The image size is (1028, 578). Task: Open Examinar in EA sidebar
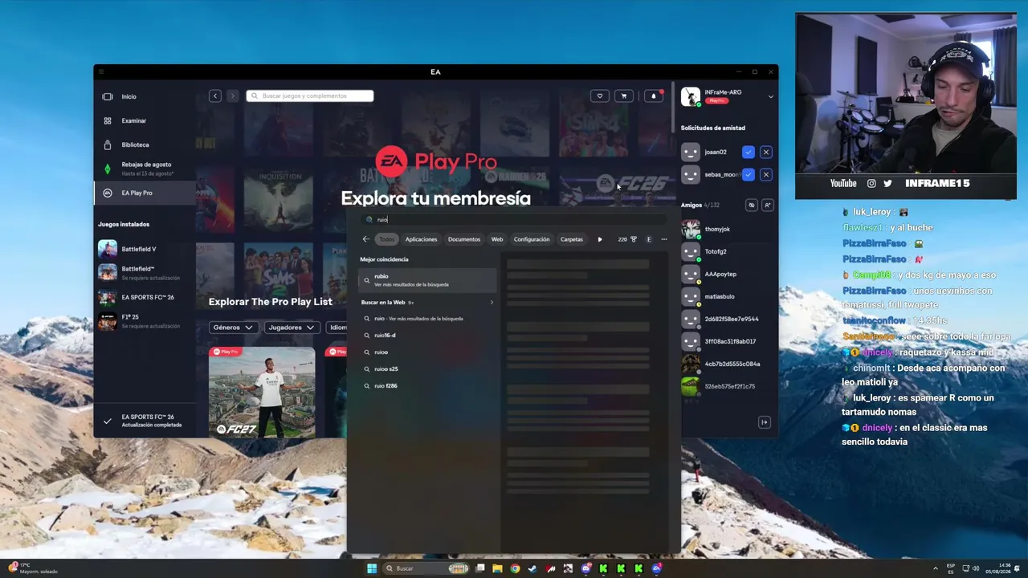(x=145, y=120)
